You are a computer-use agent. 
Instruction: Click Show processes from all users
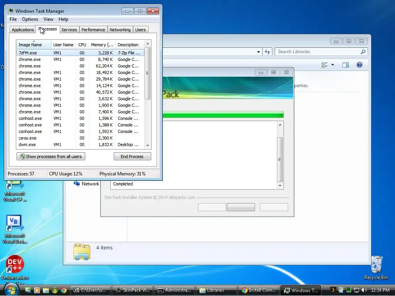[x=51, y=156]
